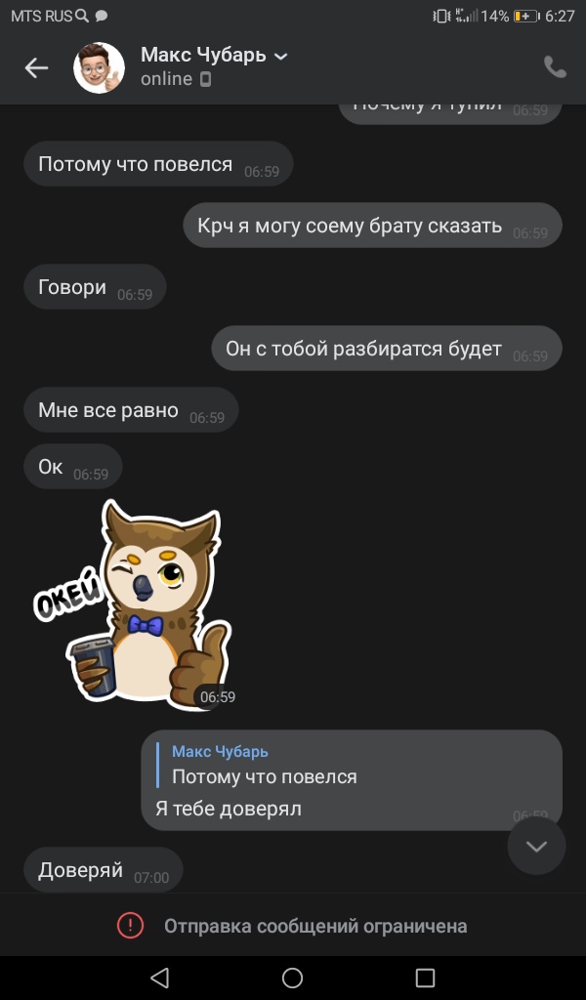This screenshot has width=586, height=1000.
Task: Tap the online status text
Action: tap(166, 79)
